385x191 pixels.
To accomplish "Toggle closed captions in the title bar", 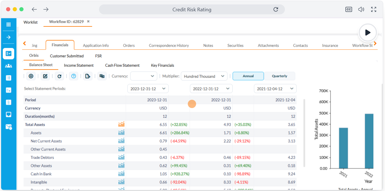I will tap(348, 9).
